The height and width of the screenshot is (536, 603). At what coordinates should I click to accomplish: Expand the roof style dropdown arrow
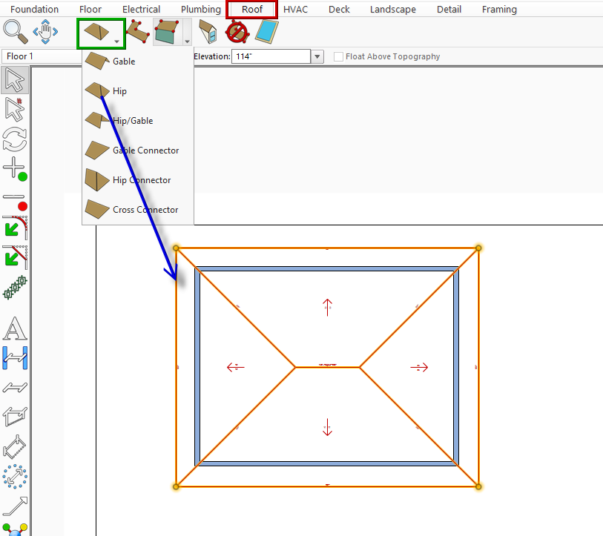click(x=117, y=41)
